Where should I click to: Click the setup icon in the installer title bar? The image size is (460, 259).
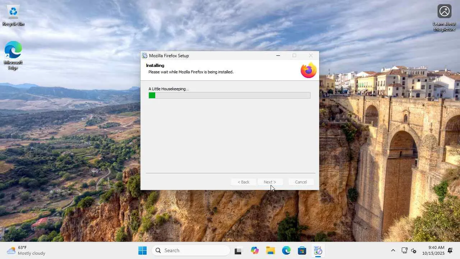click(x=144, y=56)
